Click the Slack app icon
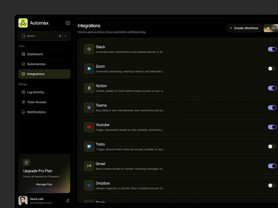Viewport: 278px width, 208px height. 89,49
